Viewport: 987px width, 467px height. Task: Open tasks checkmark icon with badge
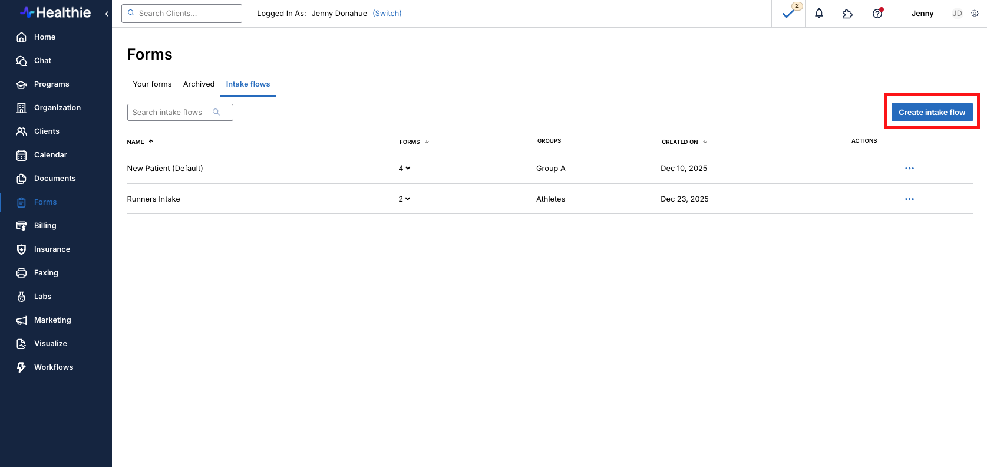point(788,13)
